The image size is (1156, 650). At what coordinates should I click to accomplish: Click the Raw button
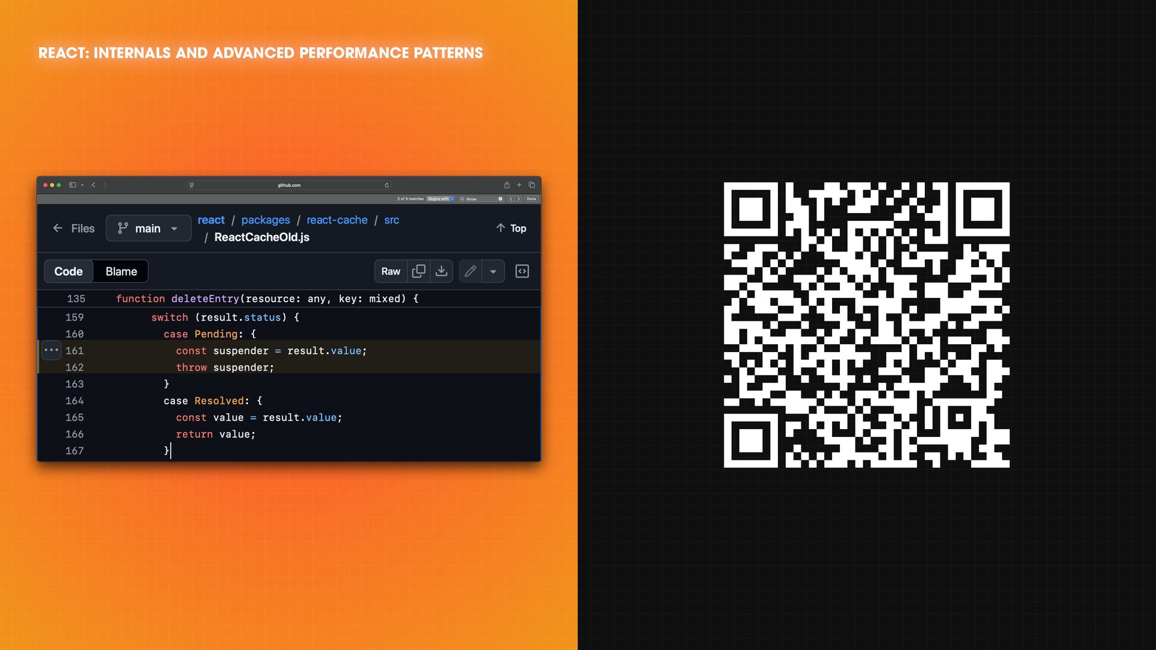pos(390,271)
